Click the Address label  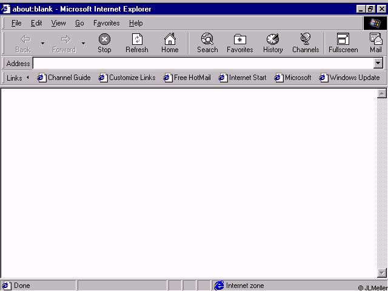coord(18,64)
